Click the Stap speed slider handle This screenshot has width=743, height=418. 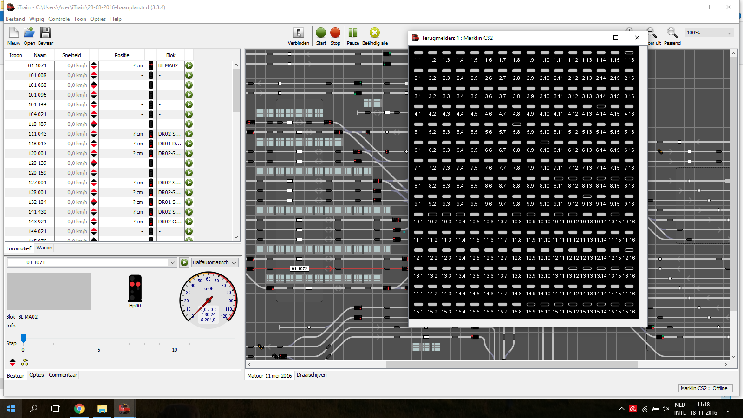coord(23,338)
